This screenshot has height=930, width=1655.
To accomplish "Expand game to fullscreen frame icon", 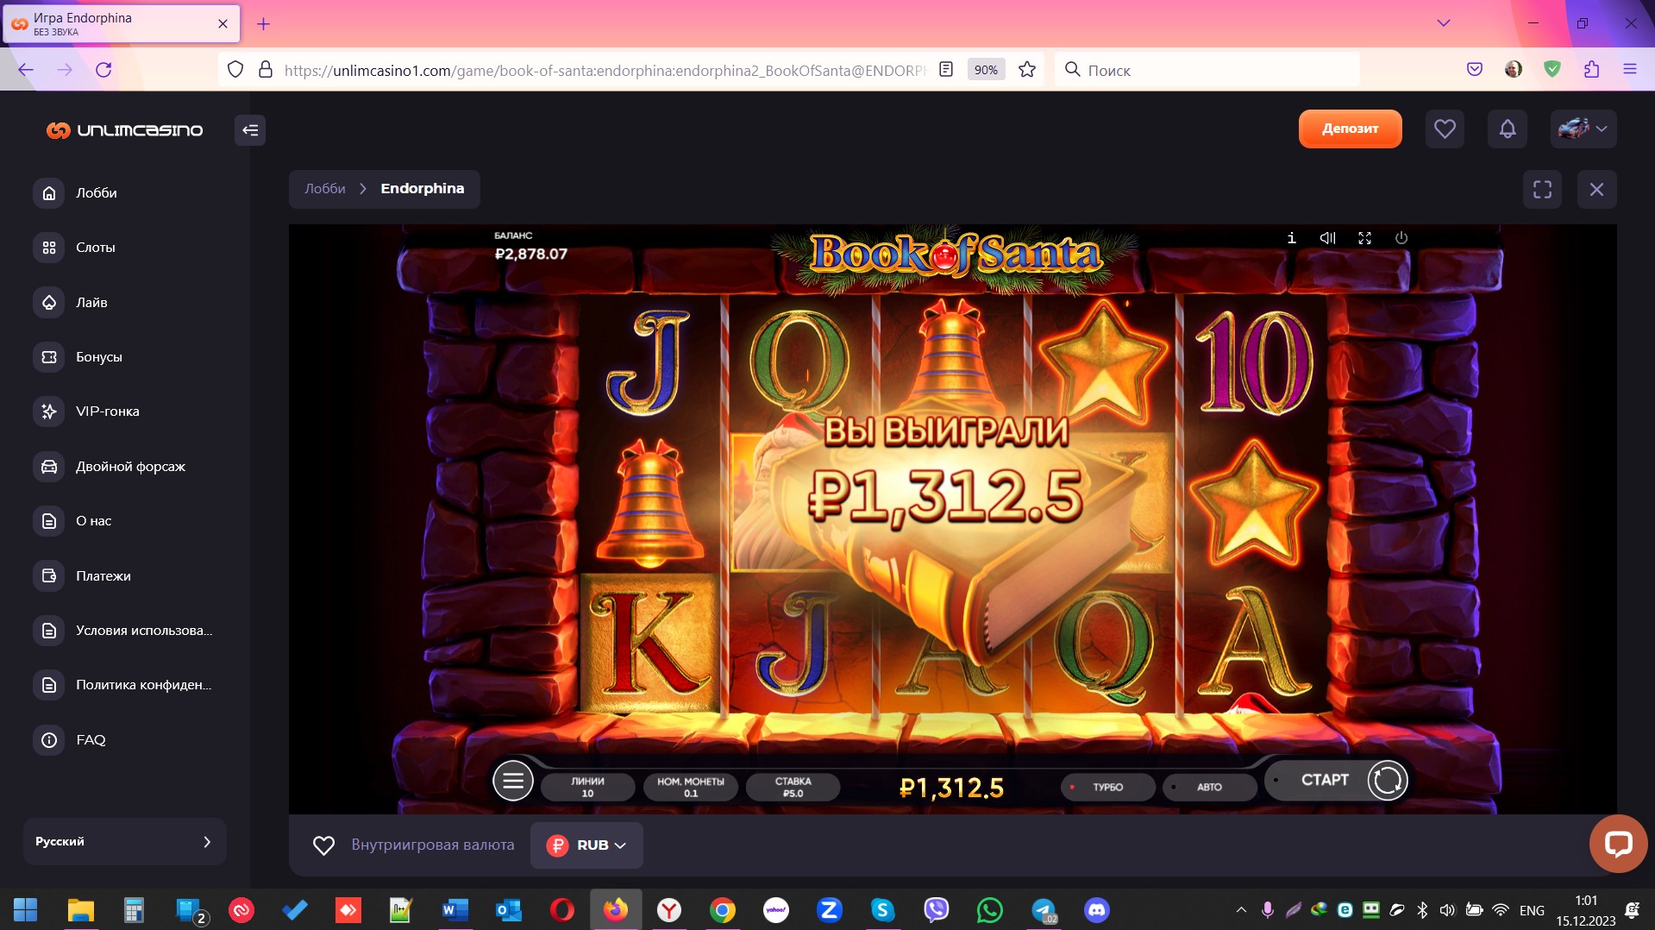I will point(1542,189).
